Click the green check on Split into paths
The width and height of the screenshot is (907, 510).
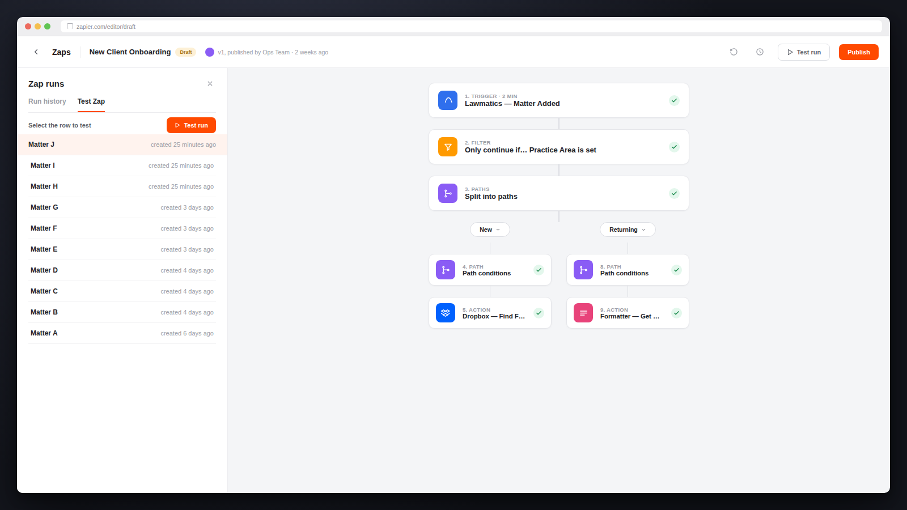point(674,193)
